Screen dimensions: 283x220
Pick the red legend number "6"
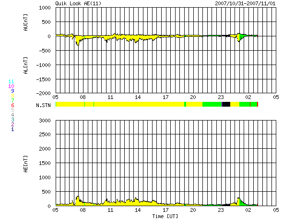(x=12, y=105)
